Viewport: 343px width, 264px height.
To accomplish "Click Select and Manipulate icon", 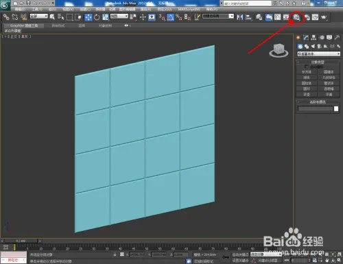I will [x=143, y=17].
